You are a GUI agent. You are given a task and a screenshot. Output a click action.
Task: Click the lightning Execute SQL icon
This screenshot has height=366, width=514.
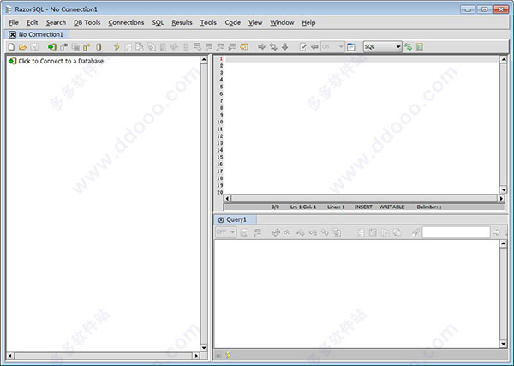coord(117,47)
